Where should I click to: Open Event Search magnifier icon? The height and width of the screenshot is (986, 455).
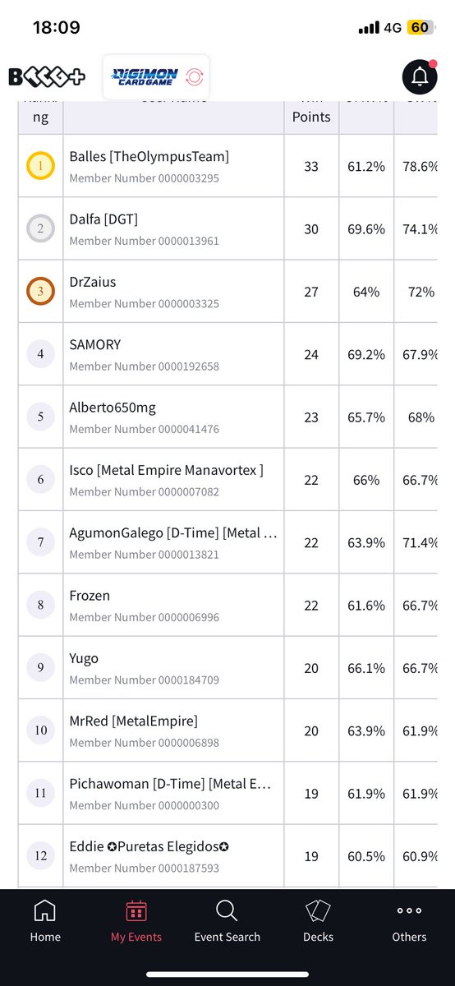click(227, 910)
